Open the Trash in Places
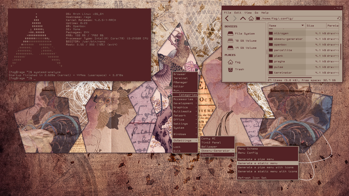 236,69
